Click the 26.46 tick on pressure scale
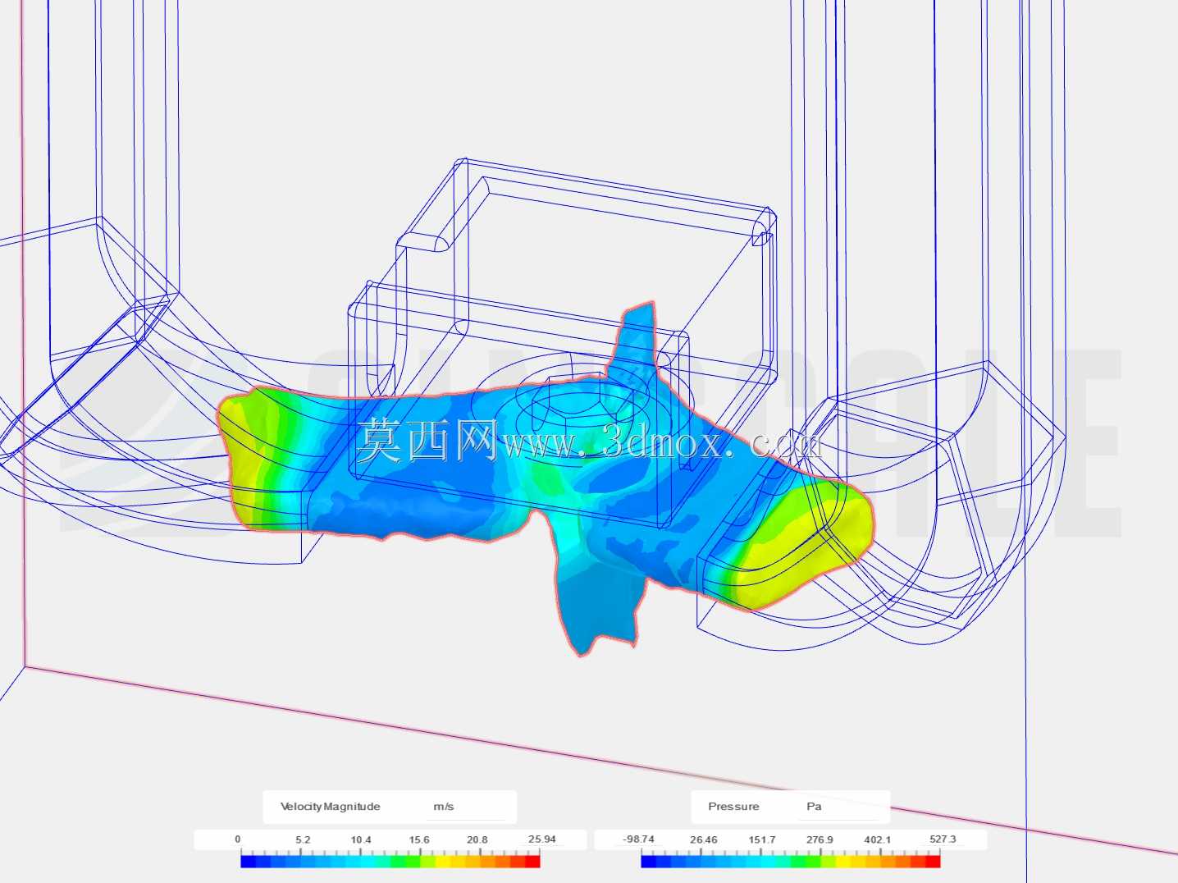 (x=703, y=840)
